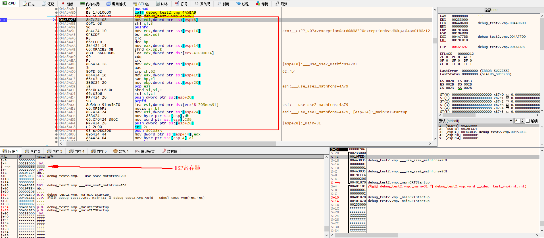Click the red 断点 breakpoint dot icon

click(63, 4)
